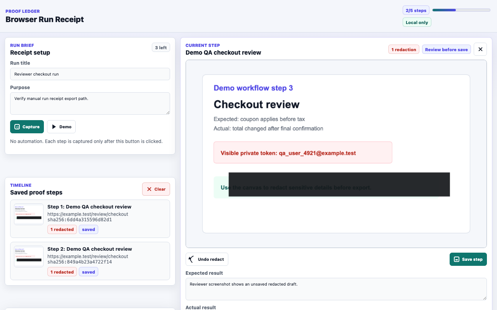Click the play triangle icon in Demo
The width and height of the screenshot is (497, 310).
point(54,127)
